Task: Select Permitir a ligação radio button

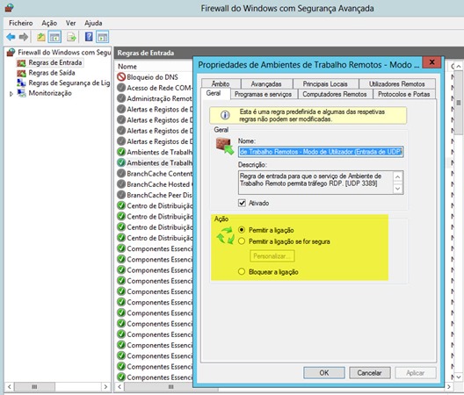Action: [242, 230]
